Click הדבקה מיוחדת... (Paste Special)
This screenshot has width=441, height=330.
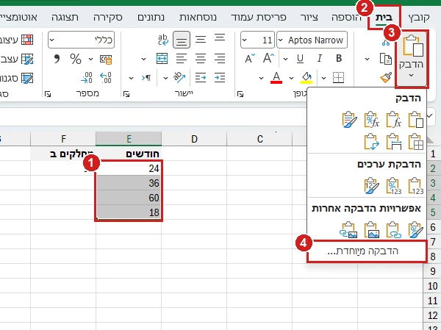(367, 251)
